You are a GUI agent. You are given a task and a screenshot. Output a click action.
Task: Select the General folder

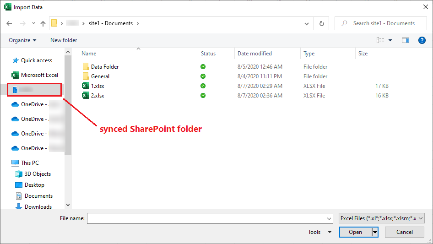[x=100, y=76]
